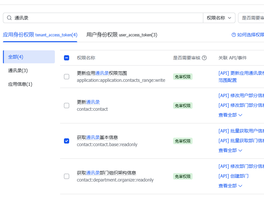Open the 权限名称 search type dropdown

219,18
